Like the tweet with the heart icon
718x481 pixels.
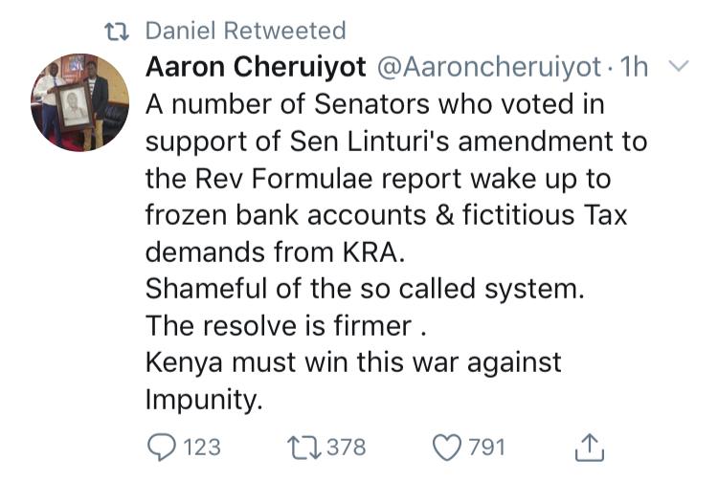[x=443, y=447]
